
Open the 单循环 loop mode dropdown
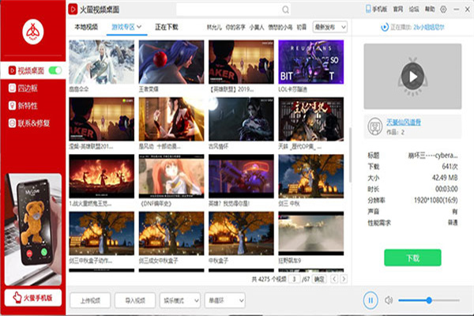click(x=224, y=300)
